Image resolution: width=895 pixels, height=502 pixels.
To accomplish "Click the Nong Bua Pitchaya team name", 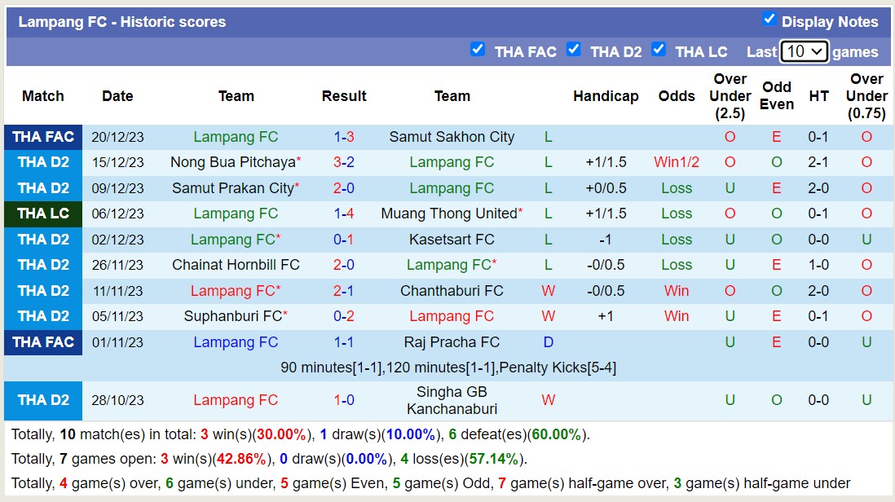I will [232, 162].
